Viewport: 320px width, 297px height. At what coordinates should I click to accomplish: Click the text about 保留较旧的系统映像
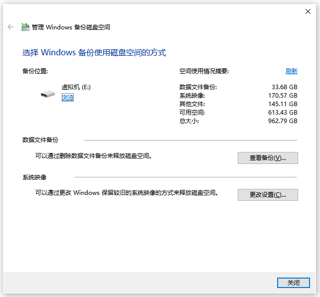pos(127,193)
